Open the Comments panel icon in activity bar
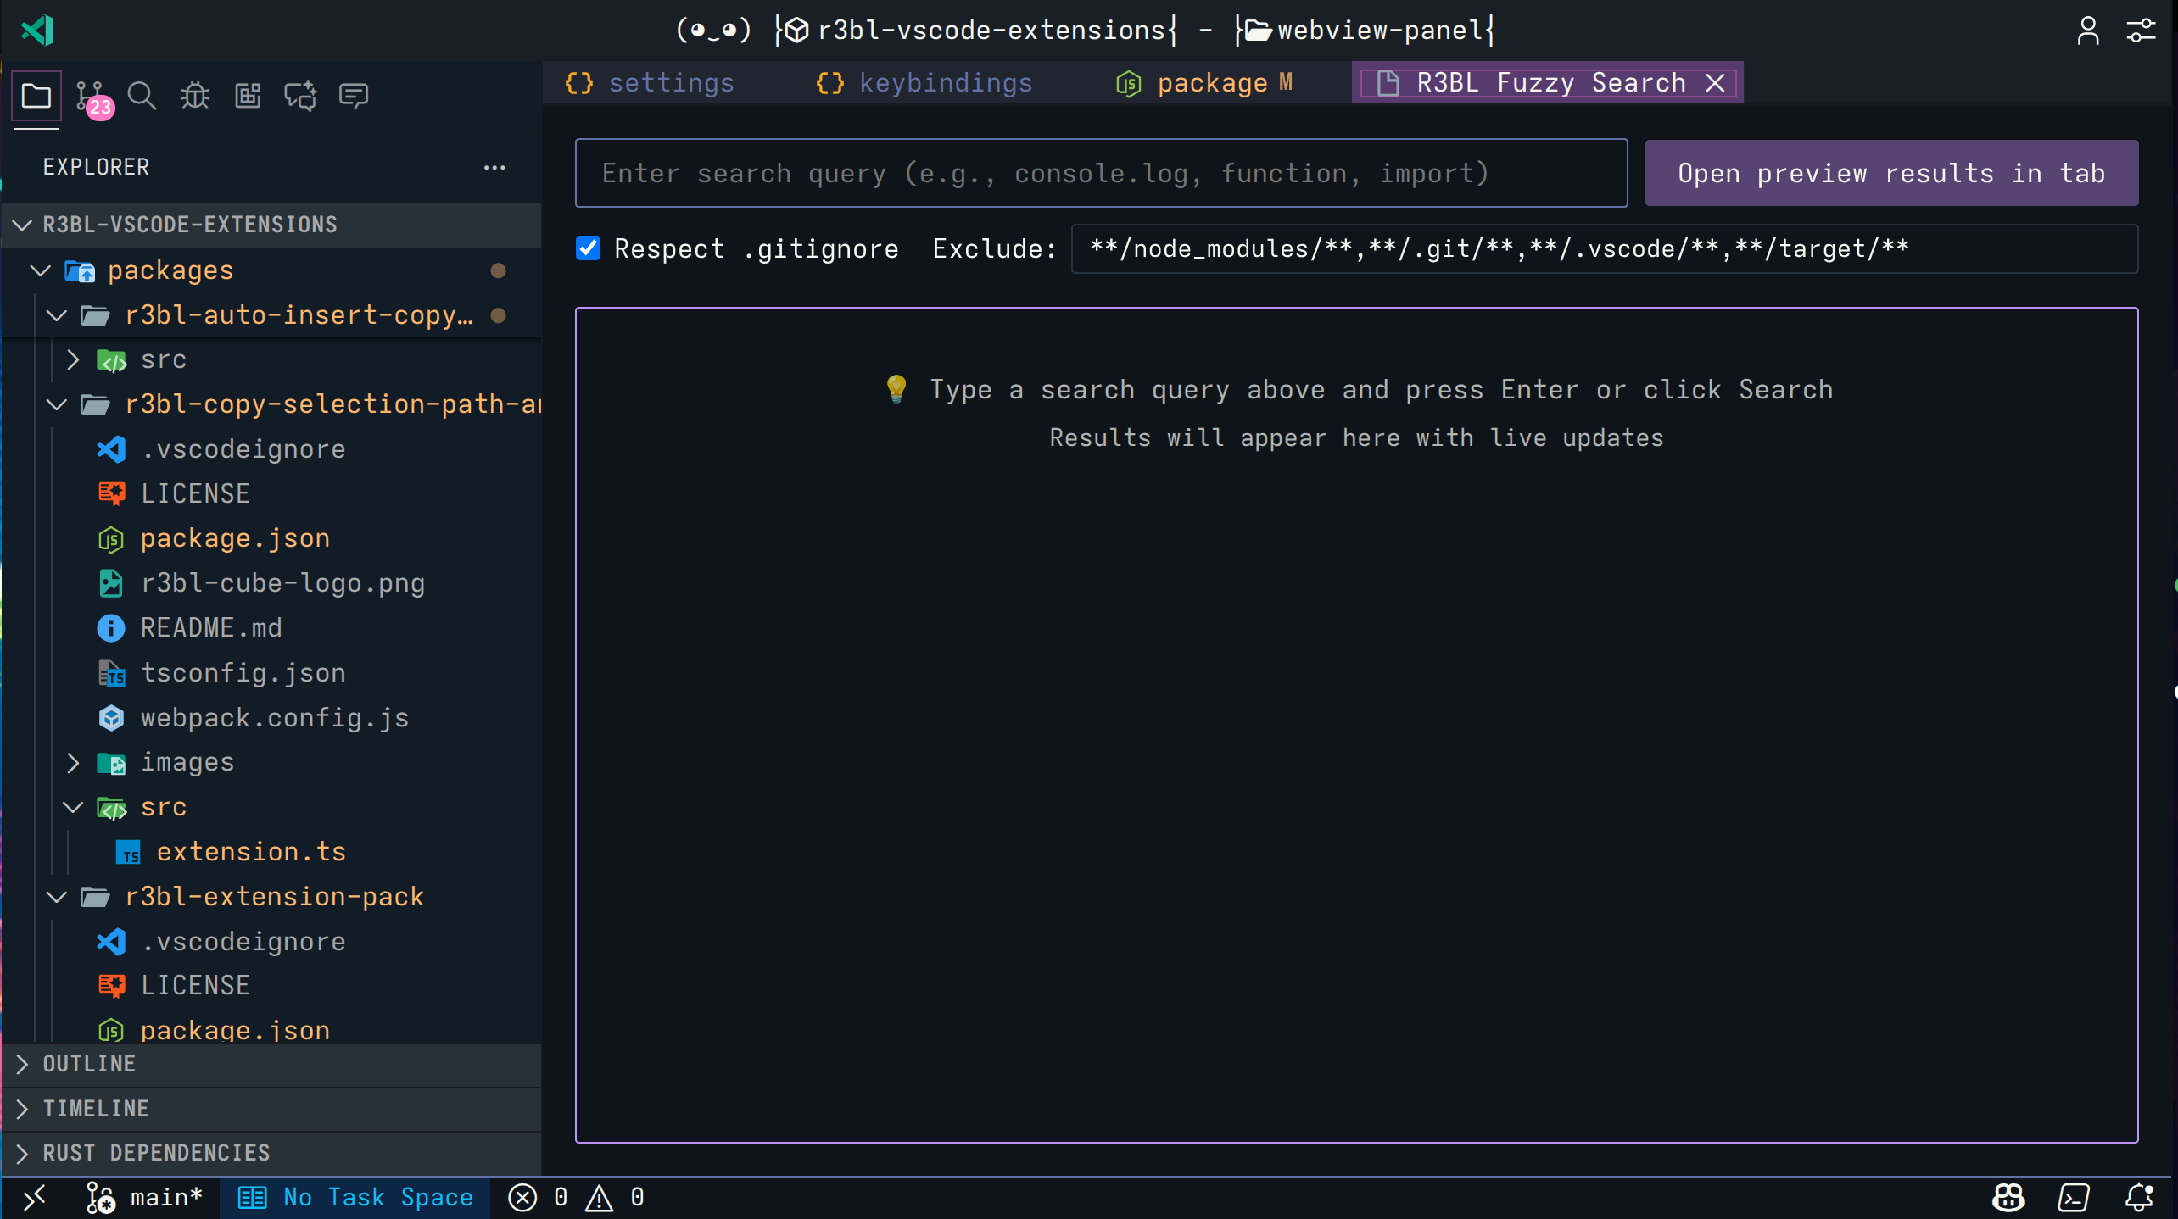This screenshot has height=1219, width=2178. (354, 96)
